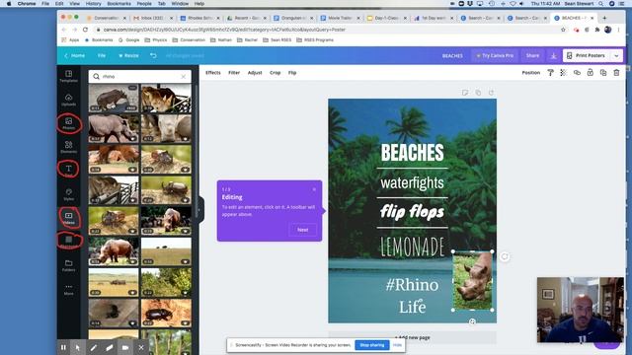Duplicate page icon above the poster

point(478,93)
